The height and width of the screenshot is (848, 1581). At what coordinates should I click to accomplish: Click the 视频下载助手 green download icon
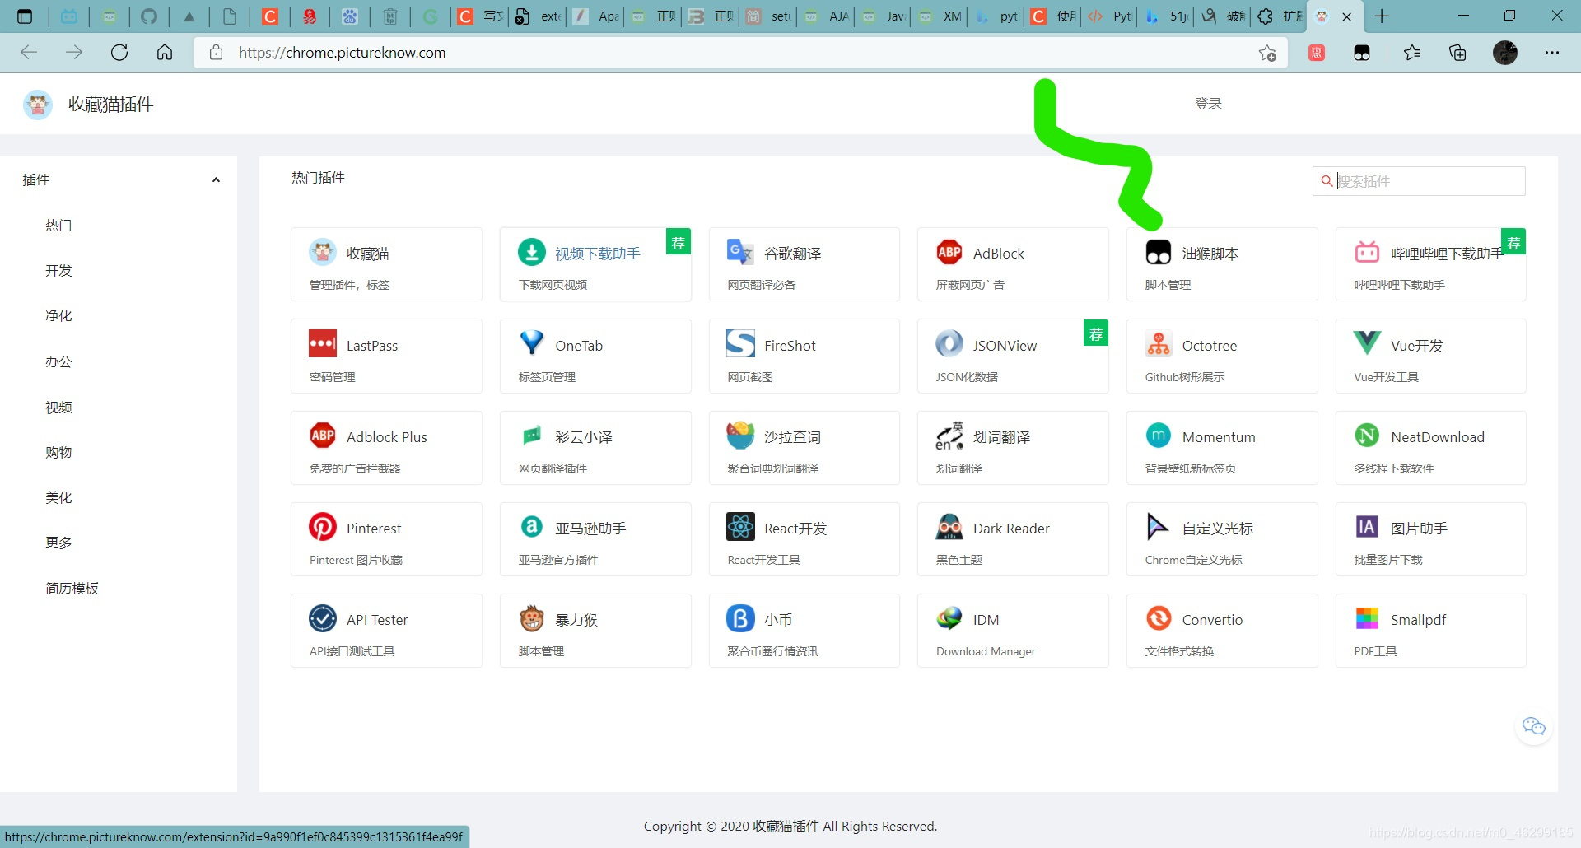tap(532, 253)
